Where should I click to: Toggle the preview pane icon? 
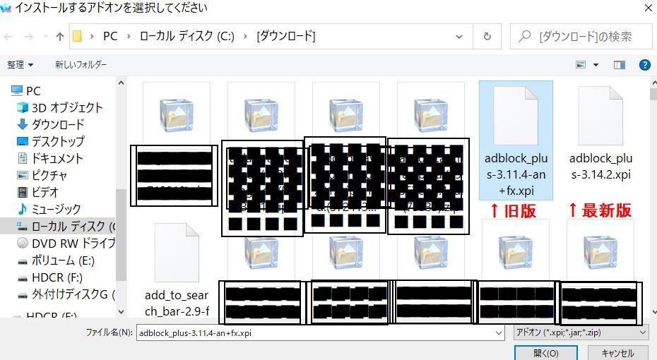(620, 65)
